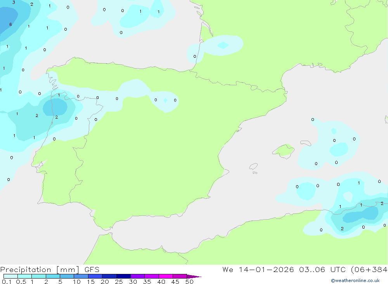Click legend label '10'

[x=77, y=282]
